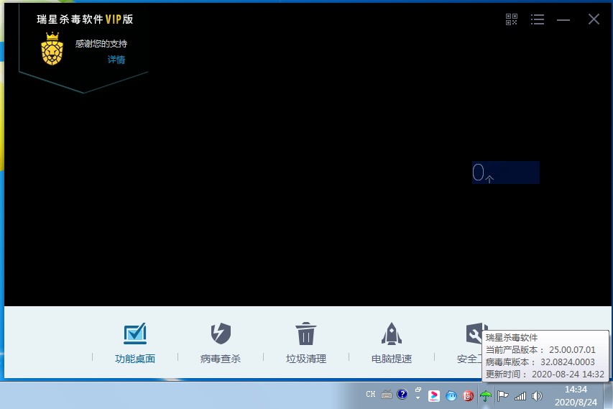Open the 详情 details link

[116, 60]
